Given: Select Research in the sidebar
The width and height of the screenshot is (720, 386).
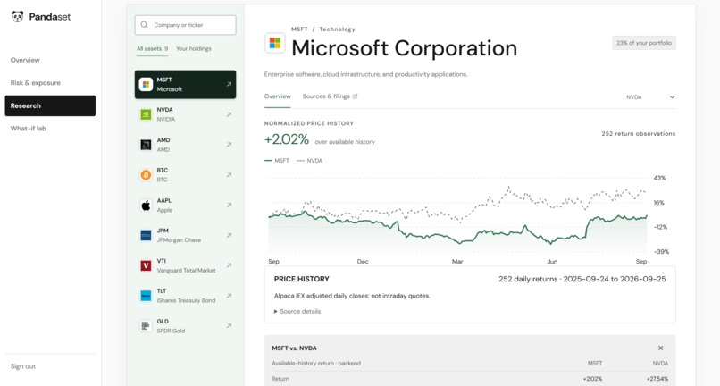Looking at the screenshot, I should [50, 105].
